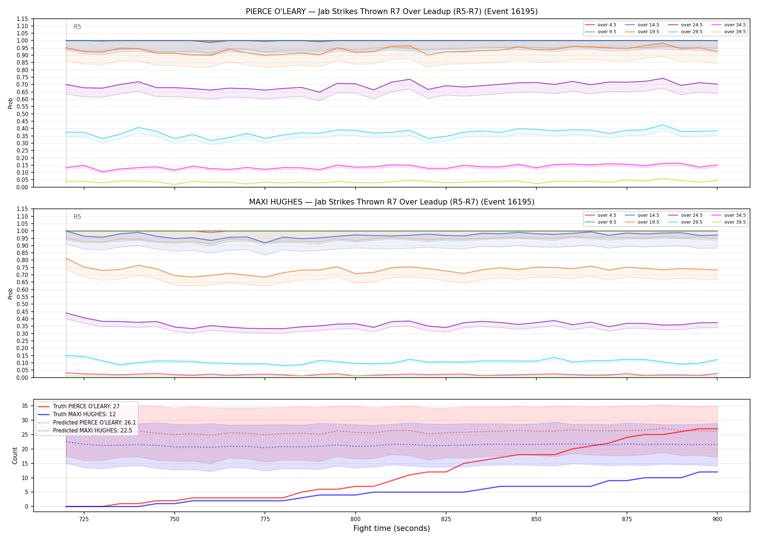Click the 20 tick on the Count axis

pos(25,449)
